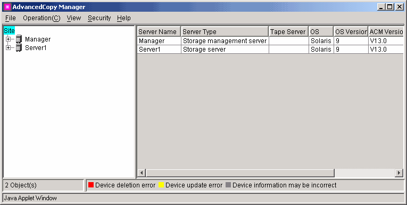
Task: Click the AdvancedCopy Manager title bar icon
Action: click(7, 7)
